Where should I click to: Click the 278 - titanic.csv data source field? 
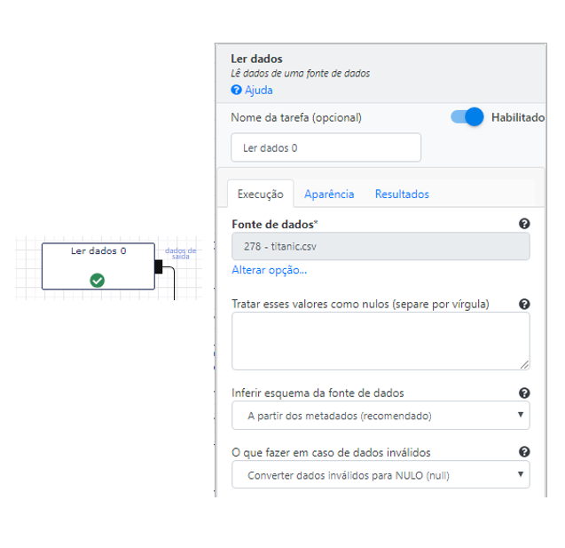coord(381,246)
